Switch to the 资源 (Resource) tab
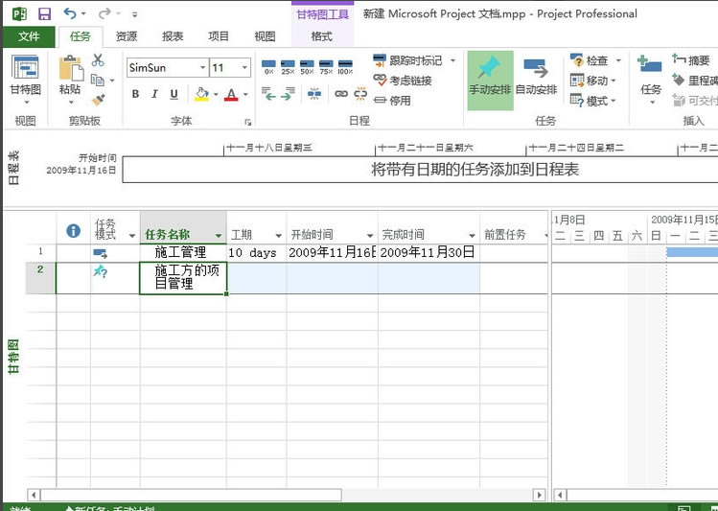 click(x=127, y=36)
